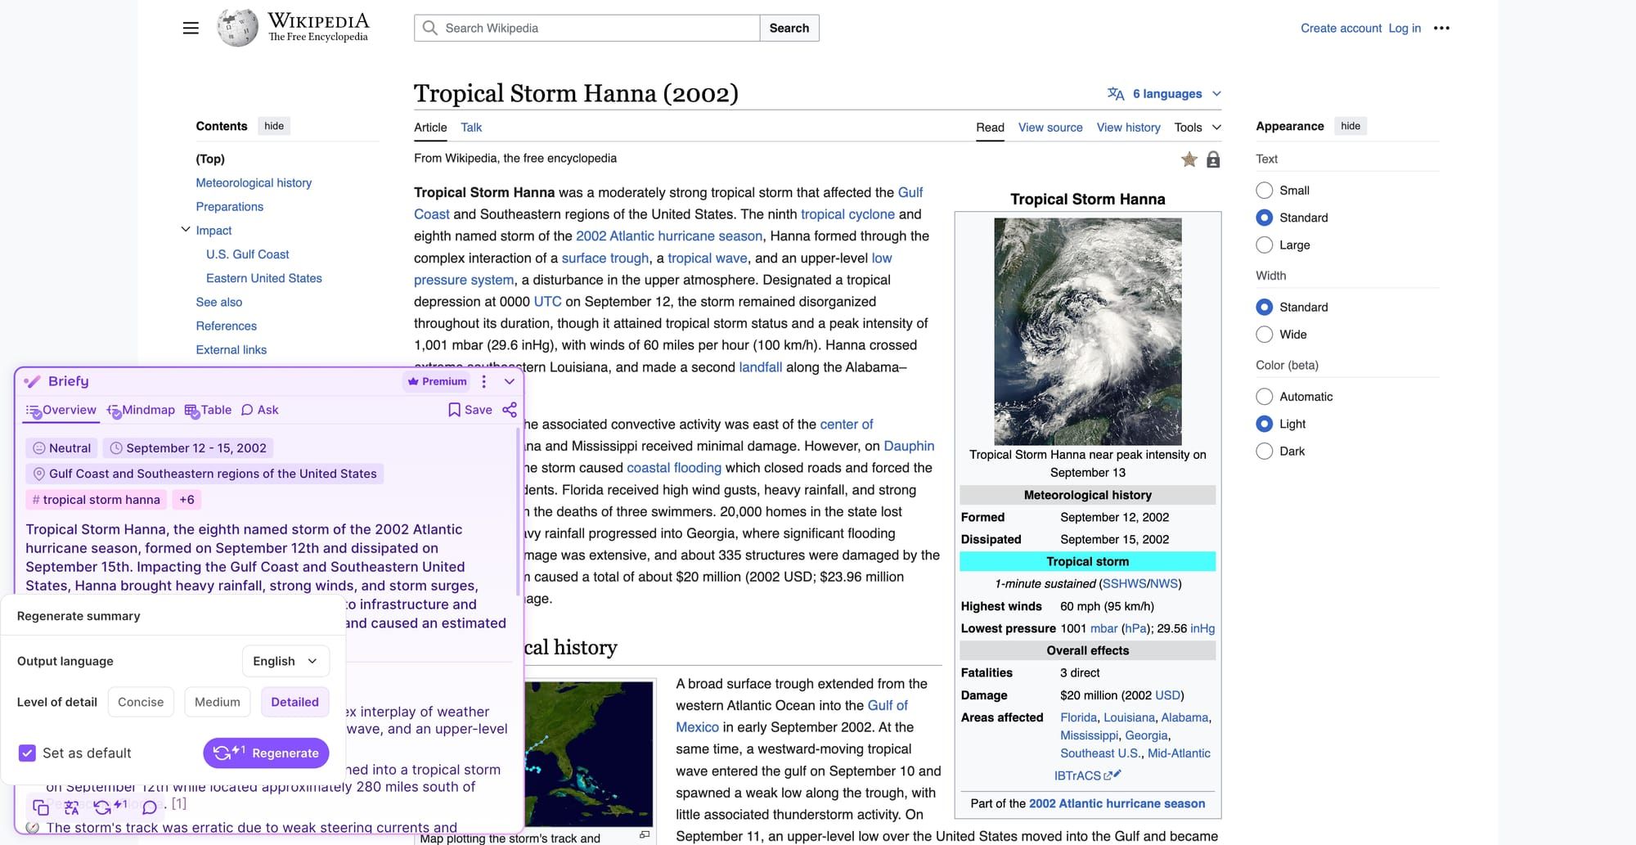Select Standard width radio button
This screenshot has width=1636, height=845.
1264,307
